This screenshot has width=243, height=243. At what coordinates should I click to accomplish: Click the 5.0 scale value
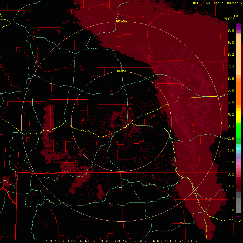(231, 102)
